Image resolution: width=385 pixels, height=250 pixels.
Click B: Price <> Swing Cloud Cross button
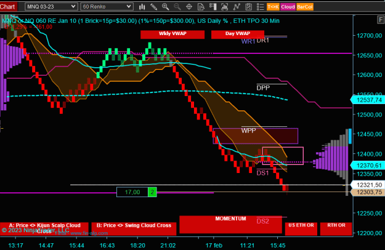pos(134,228)
